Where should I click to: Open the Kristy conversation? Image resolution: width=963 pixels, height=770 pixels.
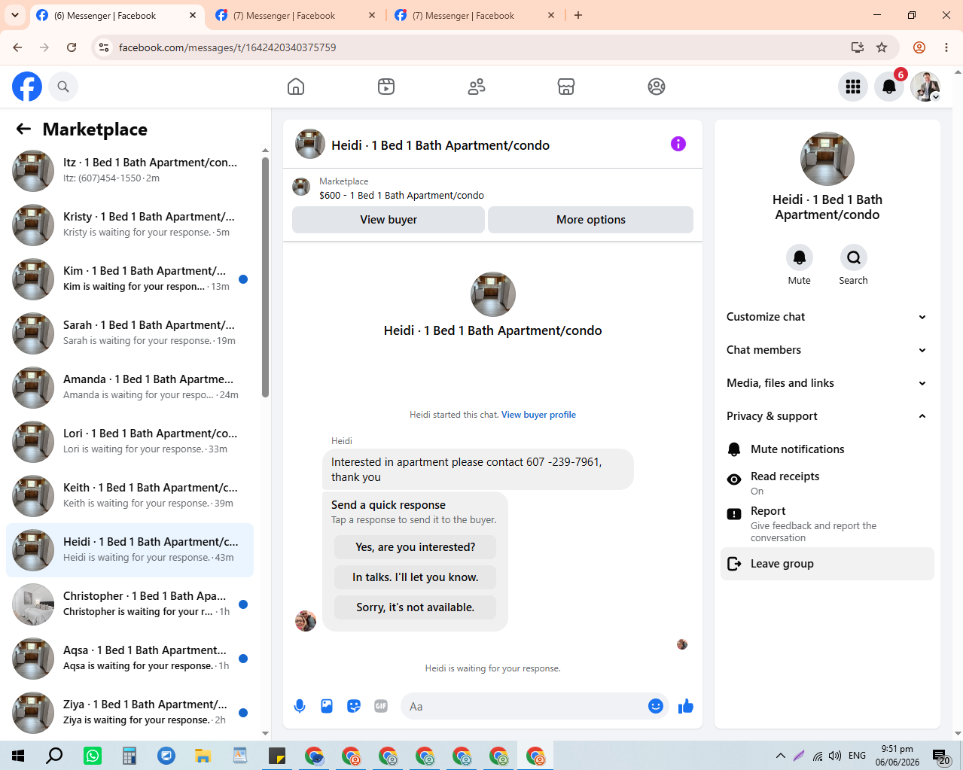130,225
